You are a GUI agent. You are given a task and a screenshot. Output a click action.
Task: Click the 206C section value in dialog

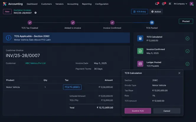[155, 80]
